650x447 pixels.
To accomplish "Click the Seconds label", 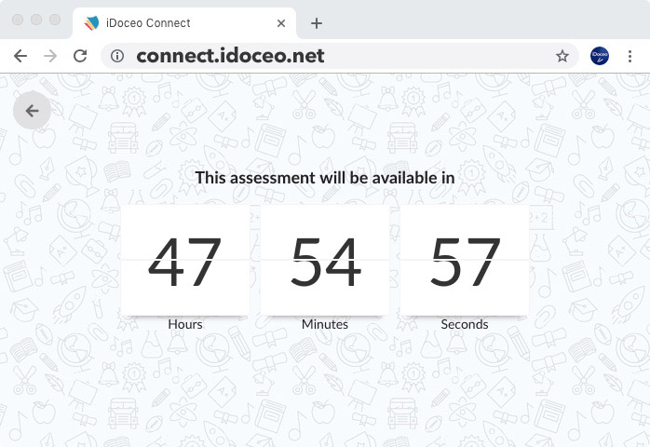I will pos(465,324).
